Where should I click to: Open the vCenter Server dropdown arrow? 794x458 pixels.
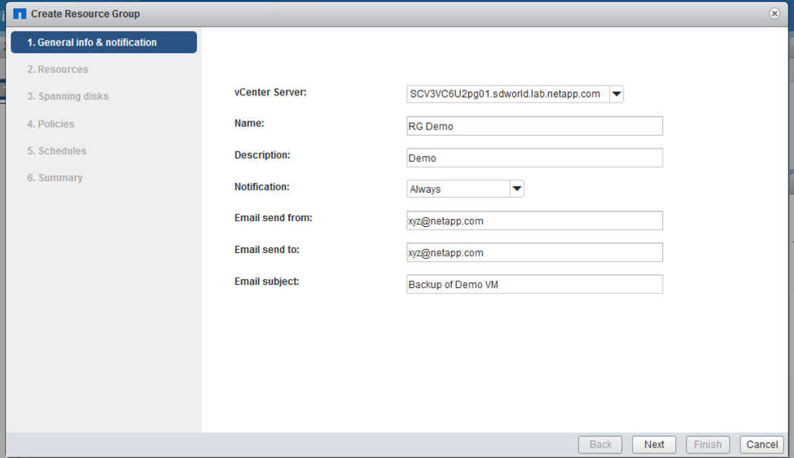(616, 94)
